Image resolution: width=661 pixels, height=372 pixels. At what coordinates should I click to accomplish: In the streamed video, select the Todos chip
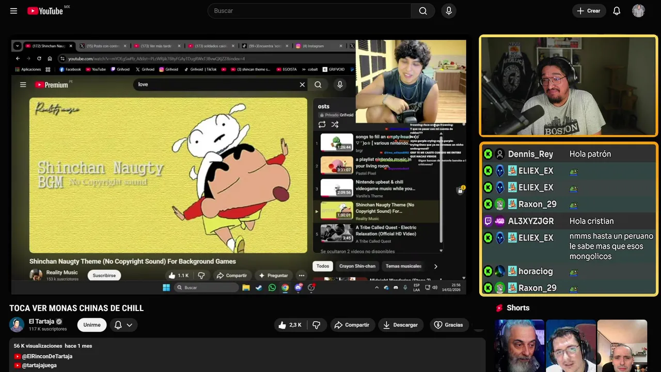click(323, 266)
